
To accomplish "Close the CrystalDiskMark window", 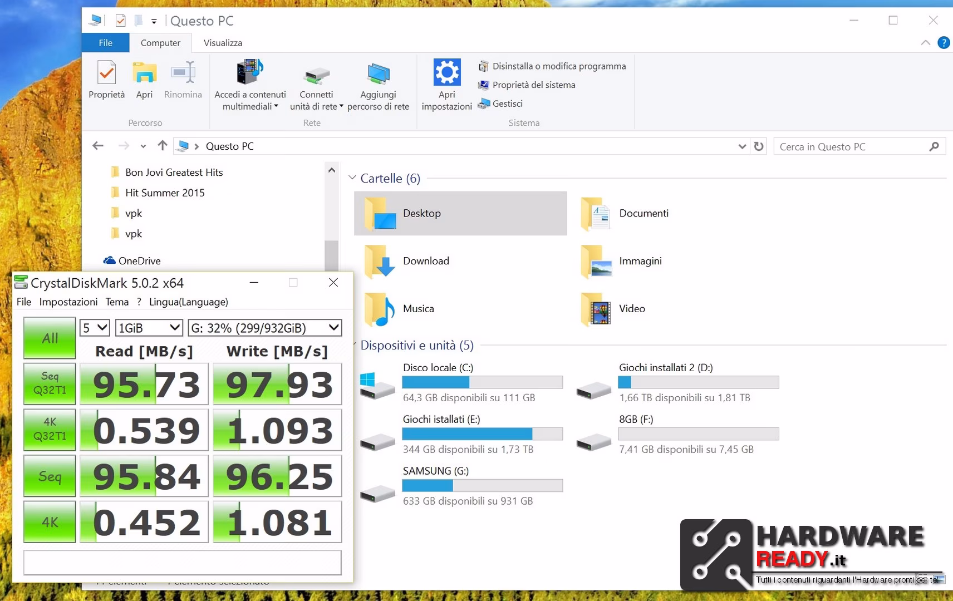I will pyautogui.click(x=333, y=282).
